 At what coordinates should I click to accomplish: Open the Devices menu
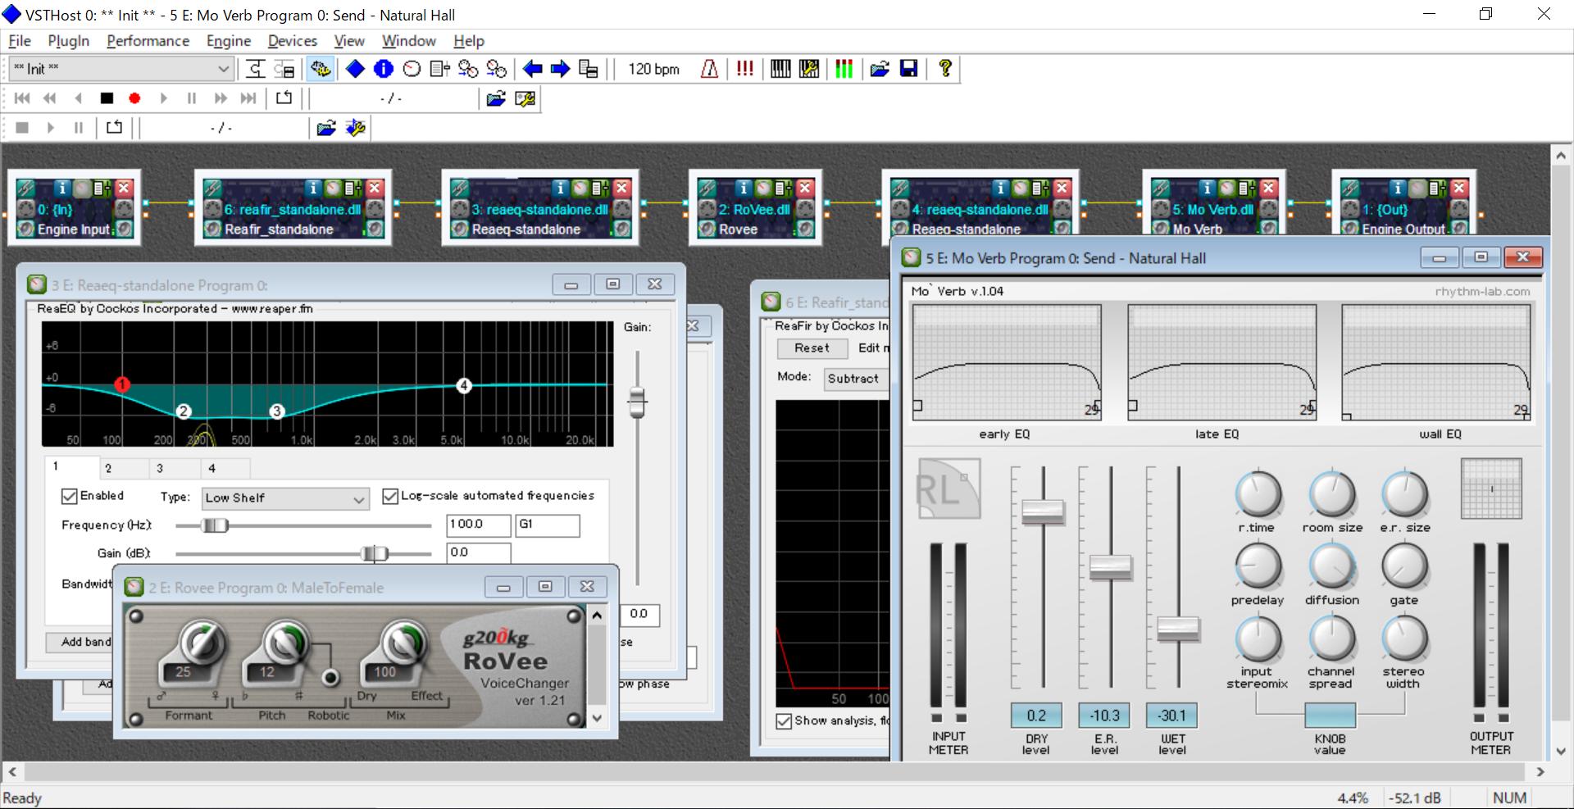click(x=292, y=41)
